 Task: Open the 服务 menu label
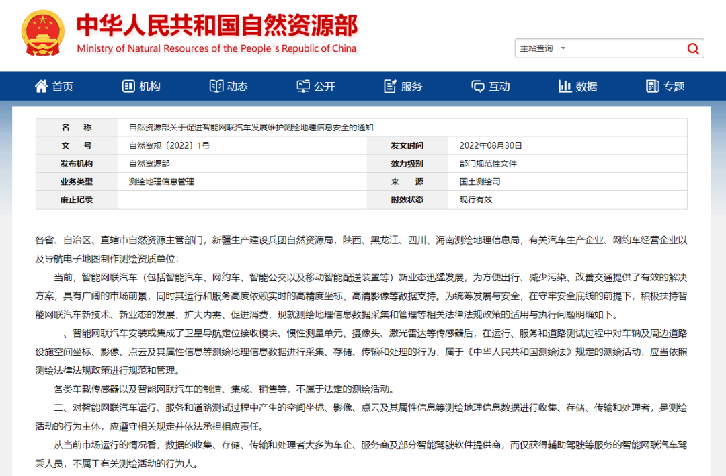pos(412,87)
